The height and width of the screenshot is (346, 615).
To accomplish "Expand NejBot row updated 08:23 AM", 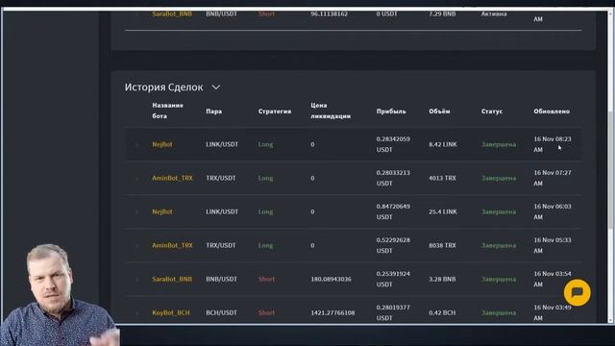I will point(136,145).
